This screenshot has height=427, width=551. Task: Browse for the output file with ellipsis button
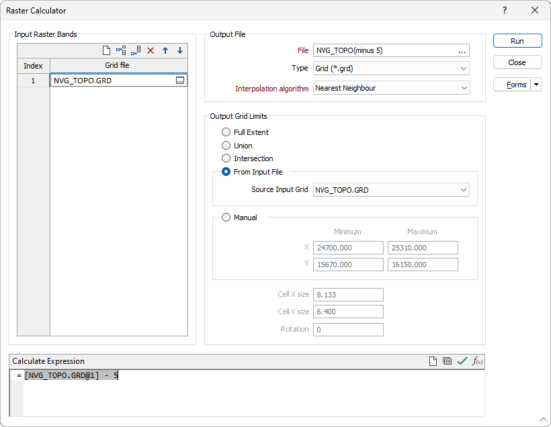pyautogui.click(x=462, y=50)
